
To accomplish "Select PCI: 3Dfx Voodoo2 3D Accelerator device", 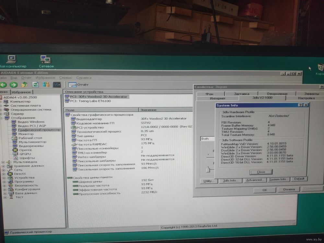I will (97, 97).
